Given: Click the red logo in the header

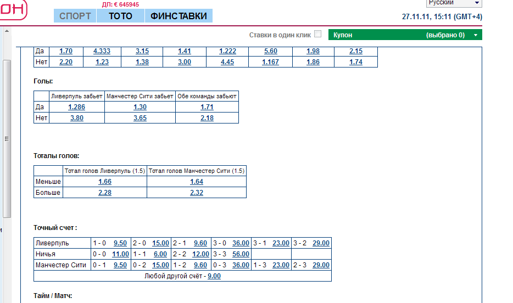Looking at the screenshot, I should (13, 9).
